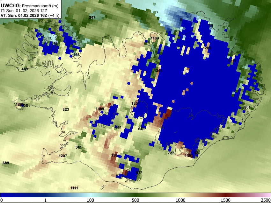Click the 1207 value on the map
This screenshot has height=203, width=271.
pos(63,156)
